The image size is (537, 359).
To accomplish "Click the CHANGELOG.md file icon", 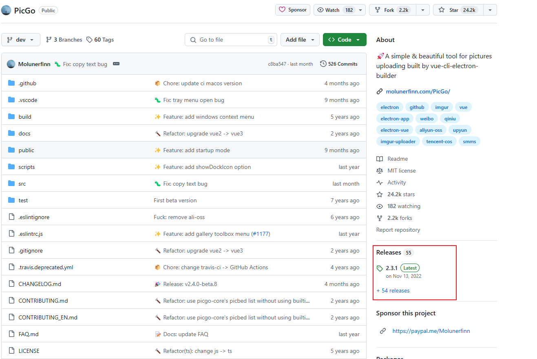I will [x=11, y=284].
